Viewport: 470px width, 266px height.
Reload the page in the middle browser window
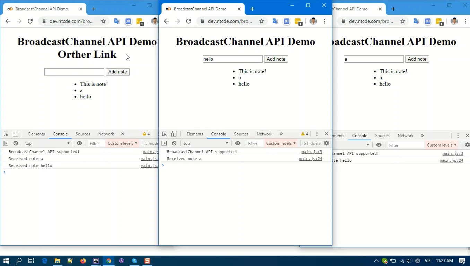(189, 21)
